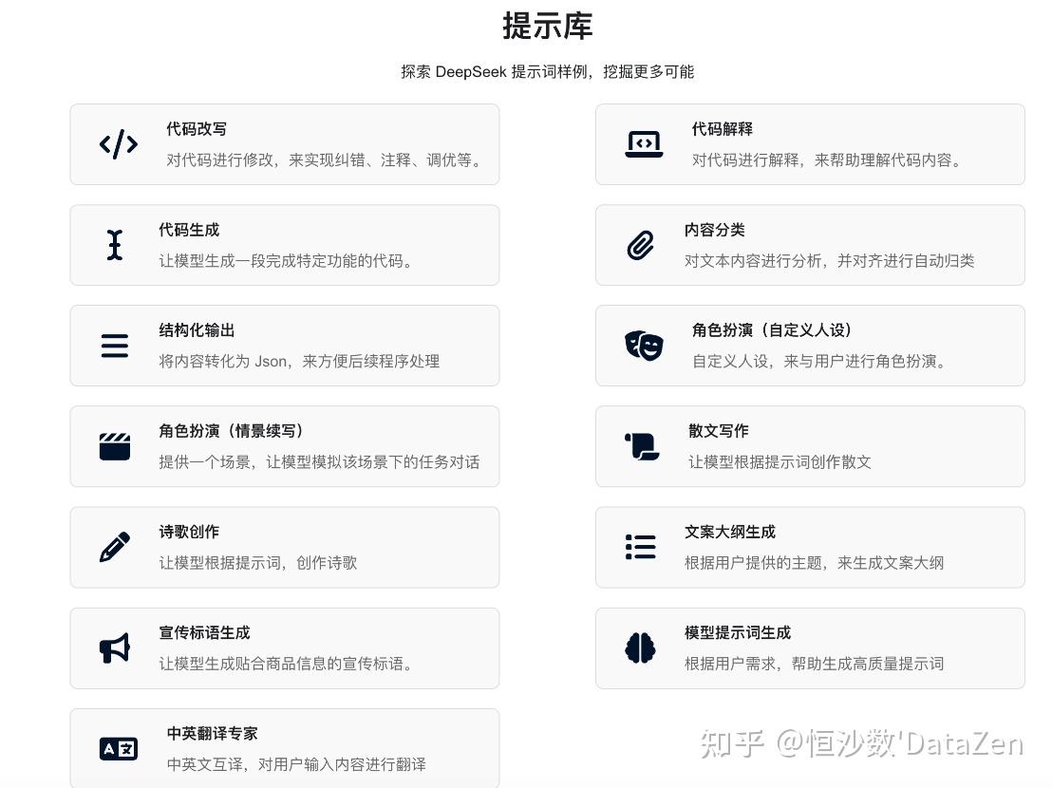1052x788 pixels.
Task: Click description 自定义人设，来与用户进行角色扮演
Action: 820,362
